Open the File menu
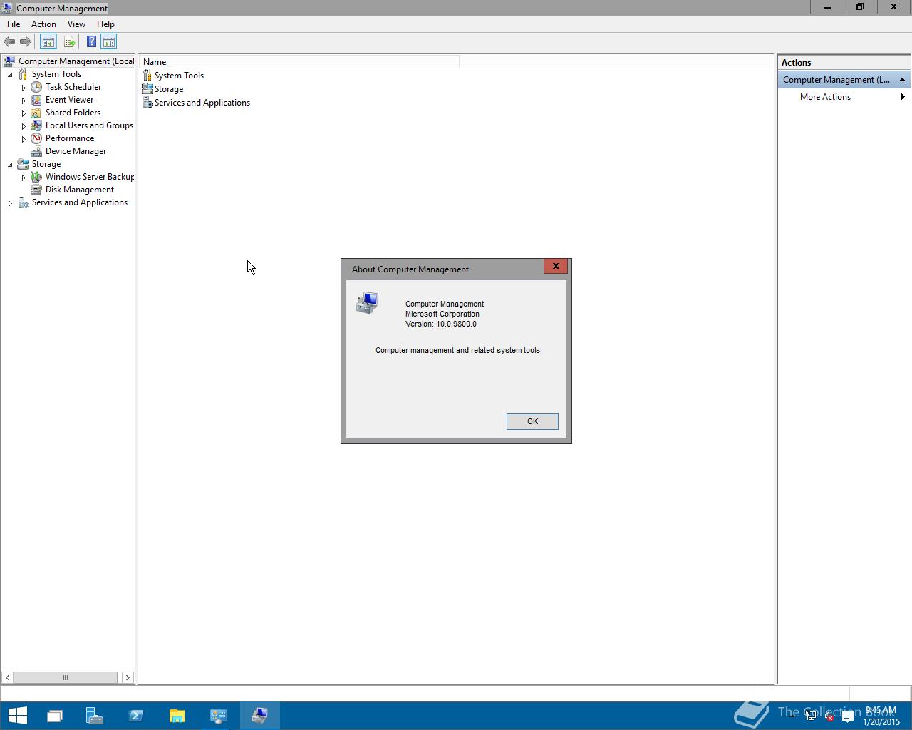The width and height of the screenshot is (912, 730). pyautogui.click(x=14, y=24)
